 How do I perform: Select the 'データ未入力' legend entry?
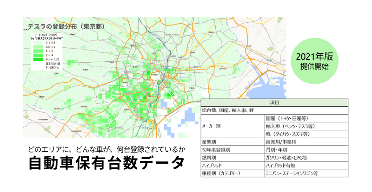52,68
